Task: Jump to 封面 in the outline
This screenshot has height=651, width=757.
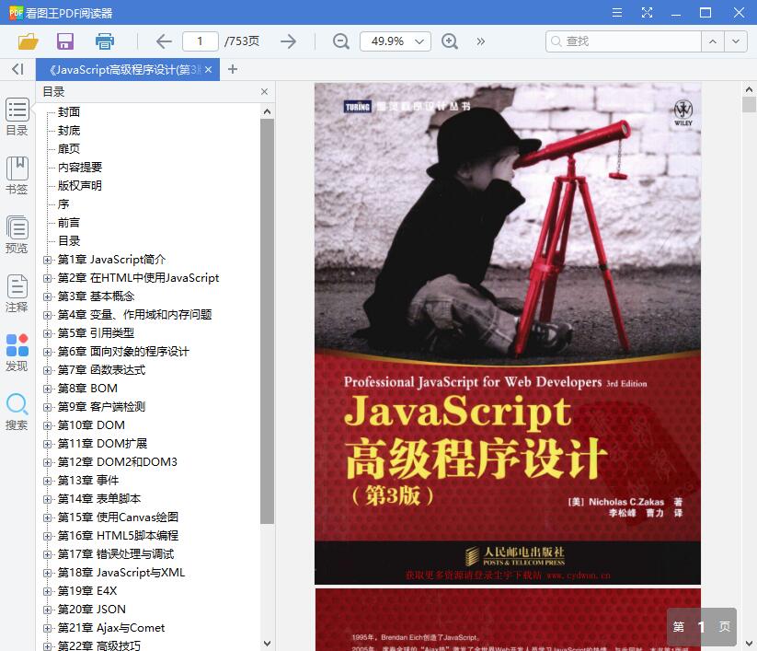Action: click(69, 112)
